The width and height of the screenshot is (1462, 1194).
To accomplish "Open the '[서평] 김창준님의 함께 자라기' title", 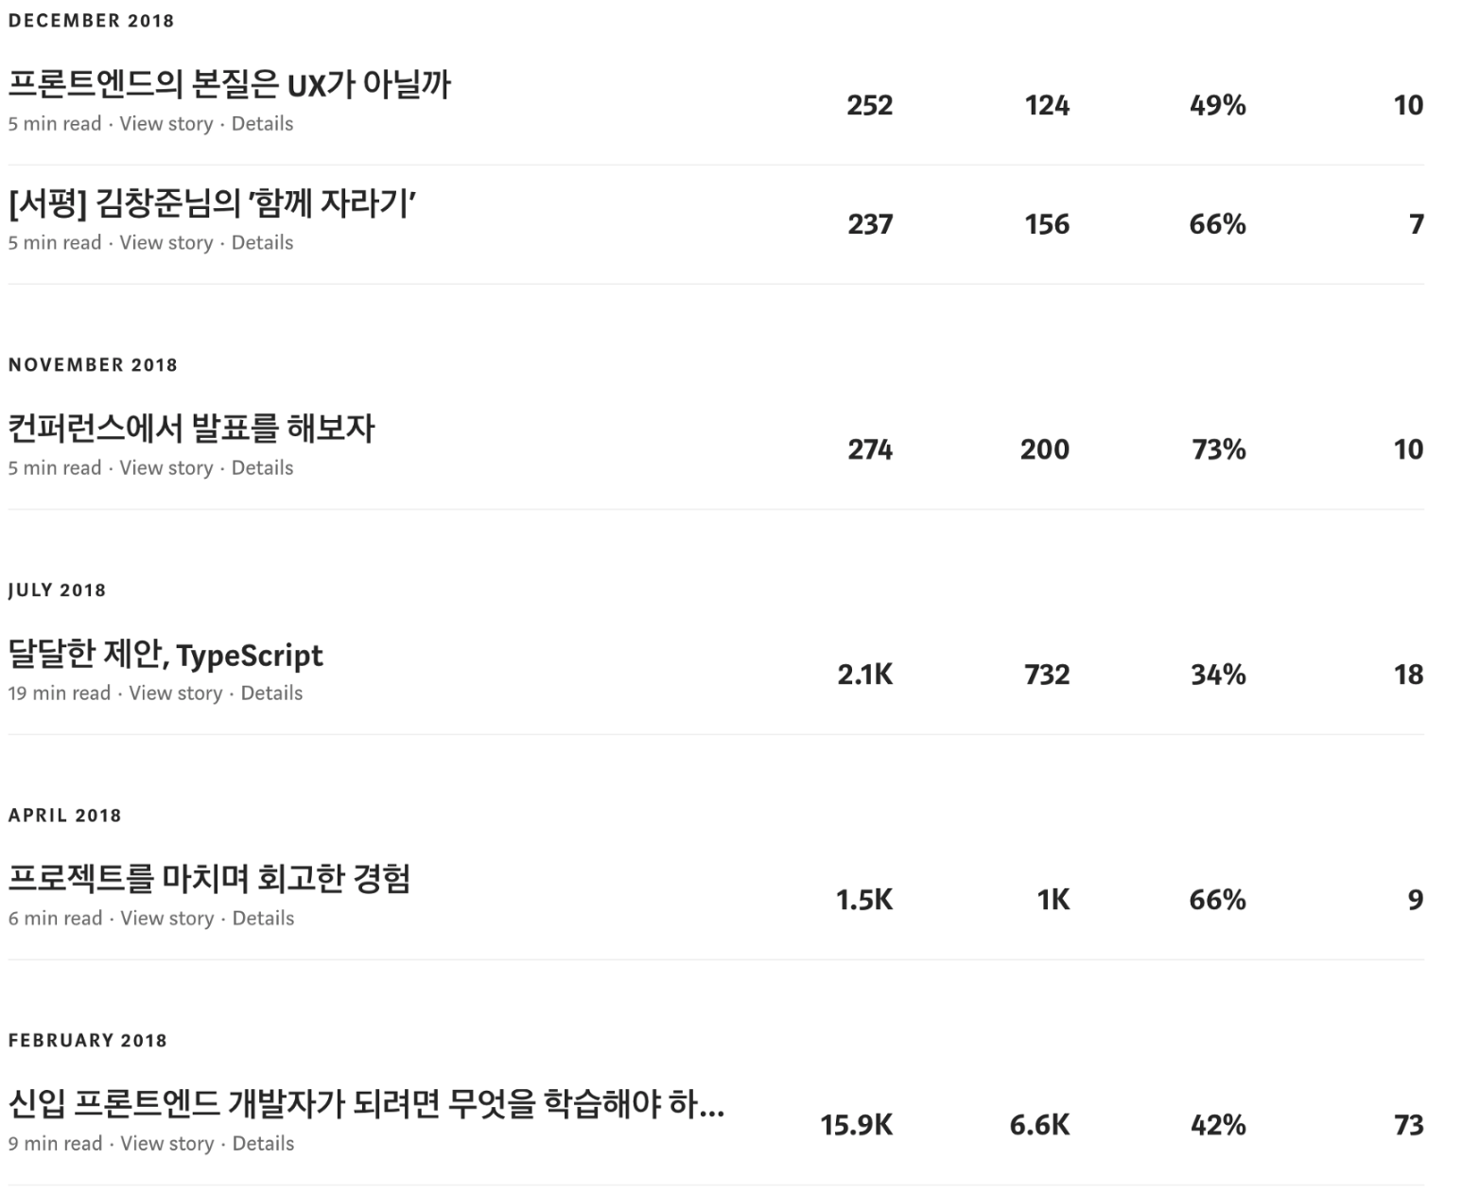I will pyautogui.click(x=214, y=204).
